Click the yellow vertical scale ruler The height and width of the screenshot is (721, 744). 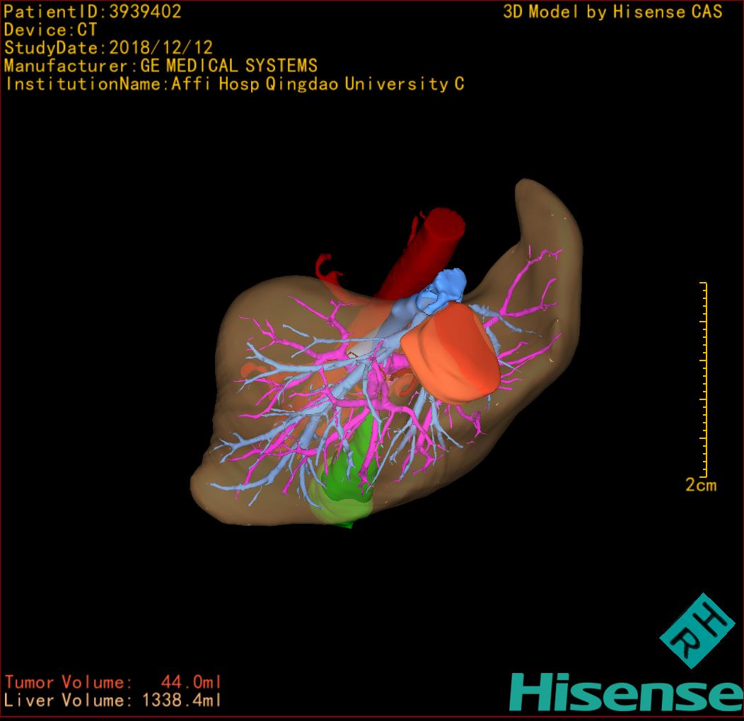click(704, 380)
